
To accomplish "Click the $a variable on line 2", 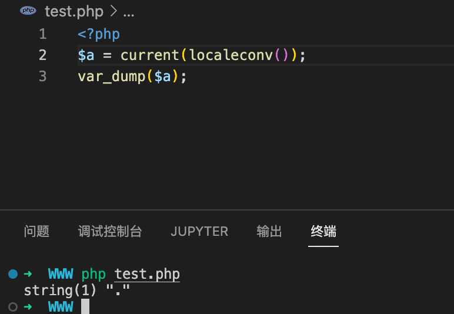I will pos(86,55).
